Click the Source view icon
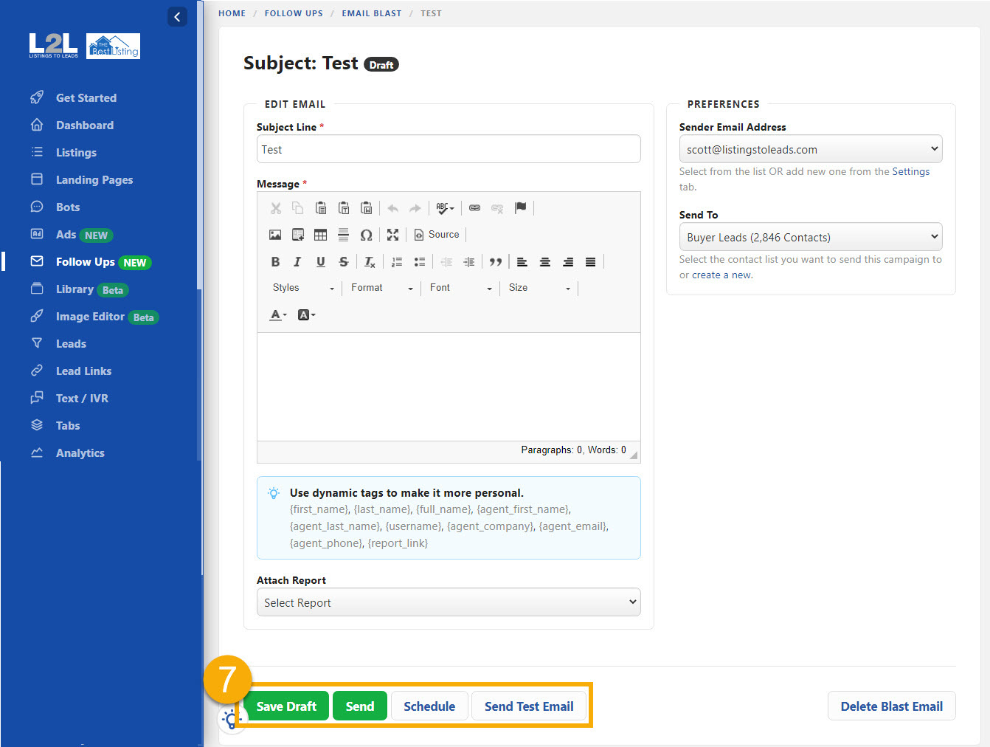Viewport: 990px width, 747px height. 437,234
